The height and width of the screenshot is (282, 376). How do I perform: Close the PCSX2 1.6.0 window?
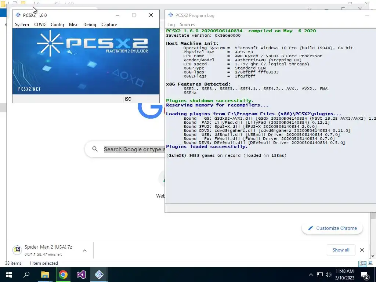click(151, 15)
